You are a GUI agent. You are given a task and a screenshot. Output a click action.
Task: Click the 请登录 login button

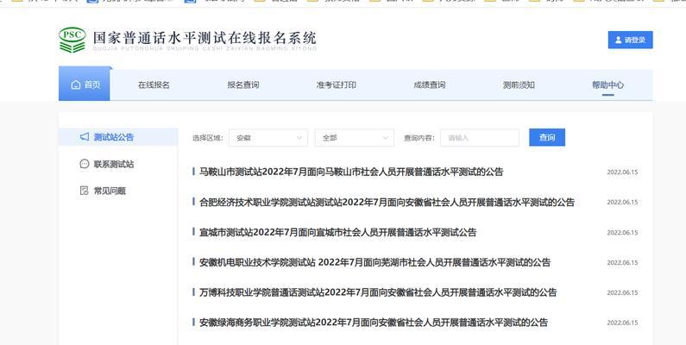[x=631, y=40]
